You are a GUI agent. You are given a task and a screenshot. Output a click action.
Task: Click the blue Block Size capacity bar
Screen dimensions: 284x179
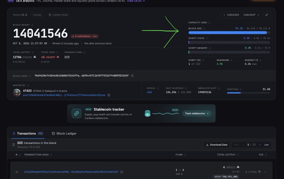(x=229, y=33)
